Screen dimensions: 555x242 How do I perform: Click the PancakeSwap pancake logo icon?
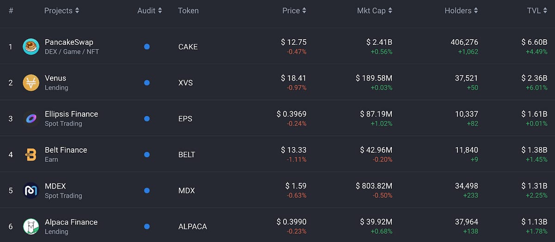(31, 47)
